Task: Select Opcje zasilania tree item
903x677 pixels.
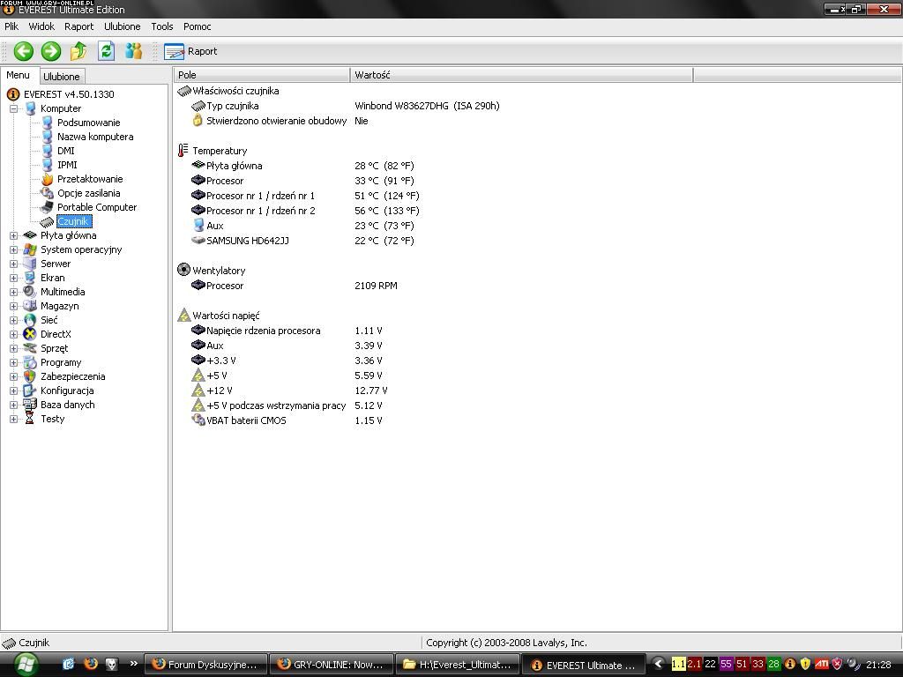Action: 88,193
